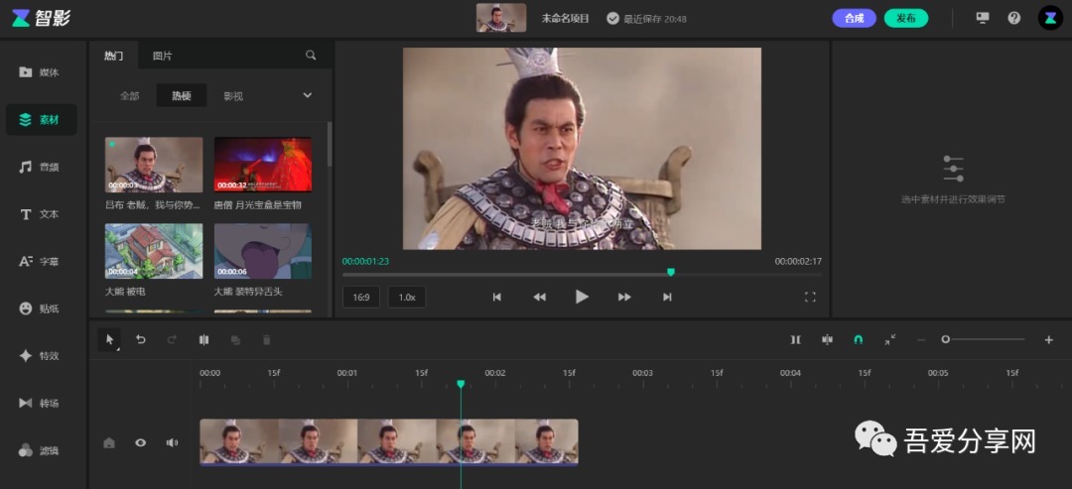Click the search icon in material panel
1072x489 pixels.
point(311,56)
